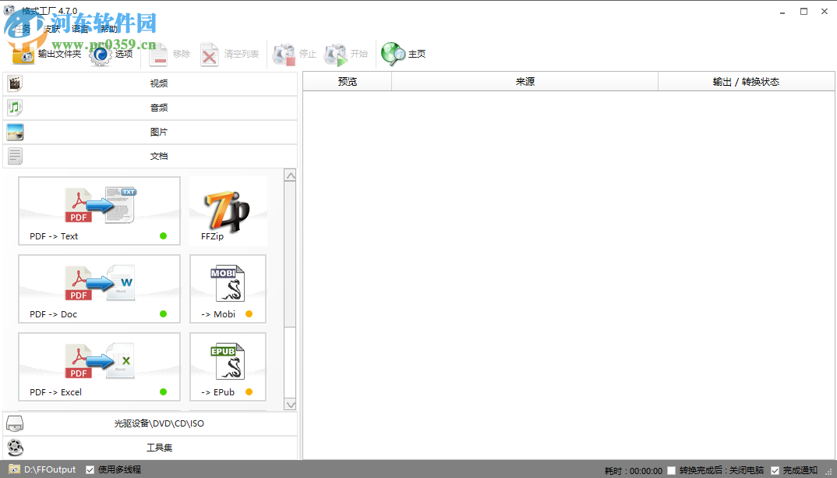Screen dimensions: 837x478
Task: Enable 转换完成后:关闭电脑 shutdown checkbox
Action: 672,470
